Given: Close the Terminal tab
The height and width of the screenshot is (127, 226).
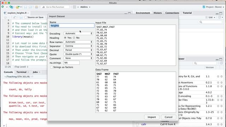Looking at the screenshot, I should tap(28, 72).
